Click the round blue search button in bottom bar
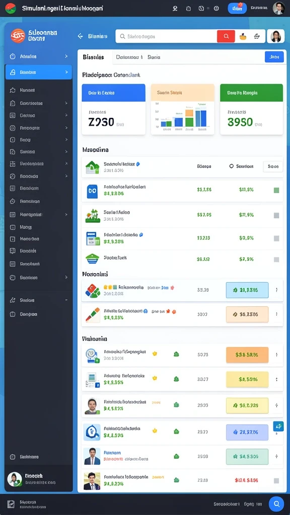This screenshot has height=515, width=290. [276, 504]
